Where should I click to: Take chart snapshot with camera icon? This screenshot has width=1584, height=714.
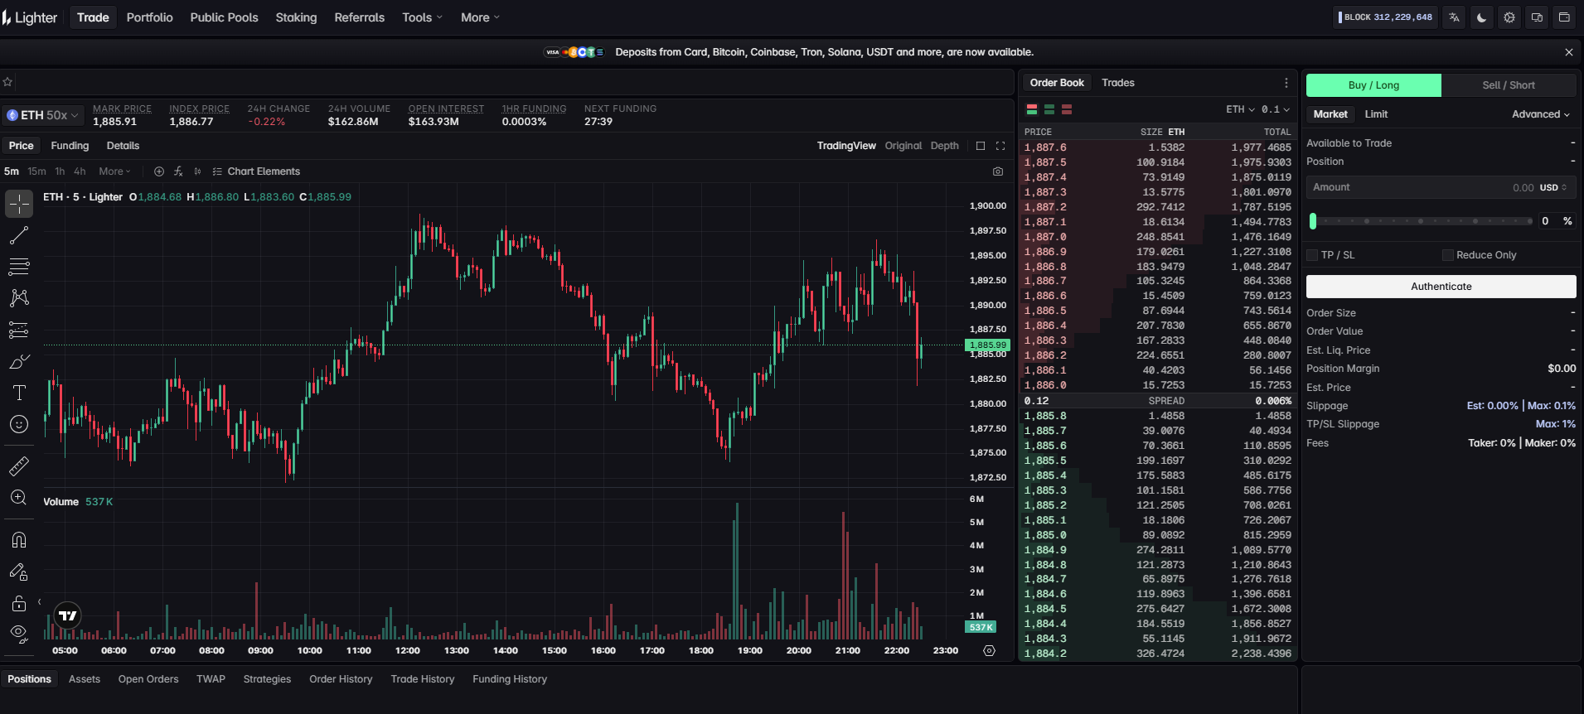coord(998,171)
